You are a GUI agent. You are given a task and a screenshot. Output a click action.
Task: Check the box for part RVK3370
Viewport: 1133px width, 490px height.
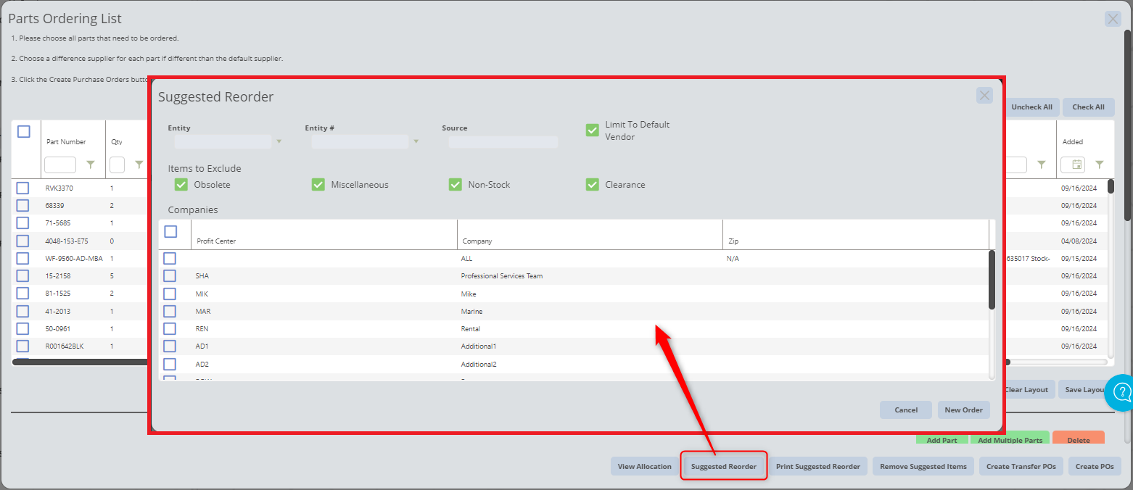point(22,188)
